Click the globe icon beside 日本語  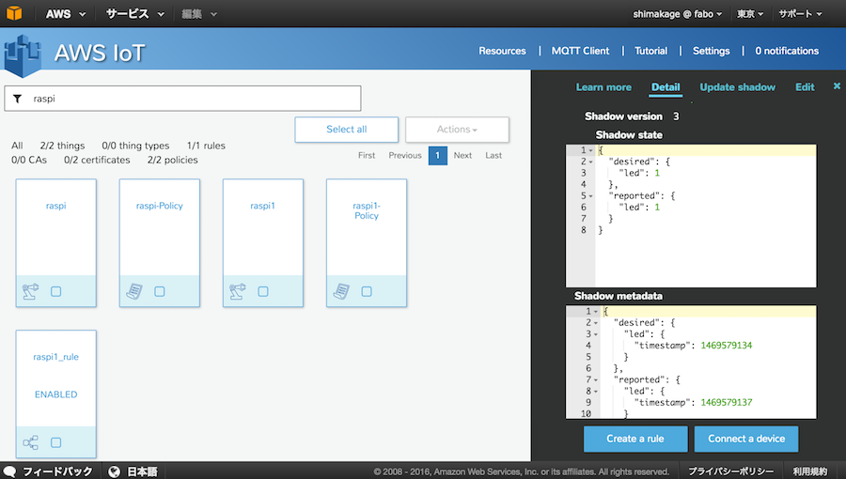coord(114,471)
